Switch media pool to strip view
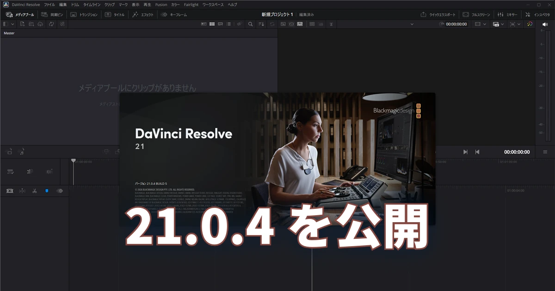The height and width of the screenshot is (291, 555). pyautogui.click(x=221, y=24)
